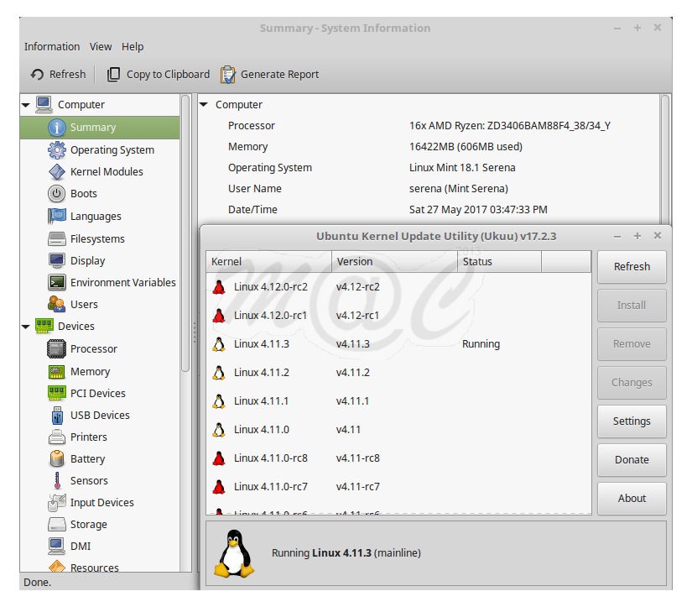The height and width of the screenshot is (607, 692).
Task: Sort by Status column header
Action: coord(499,262)
